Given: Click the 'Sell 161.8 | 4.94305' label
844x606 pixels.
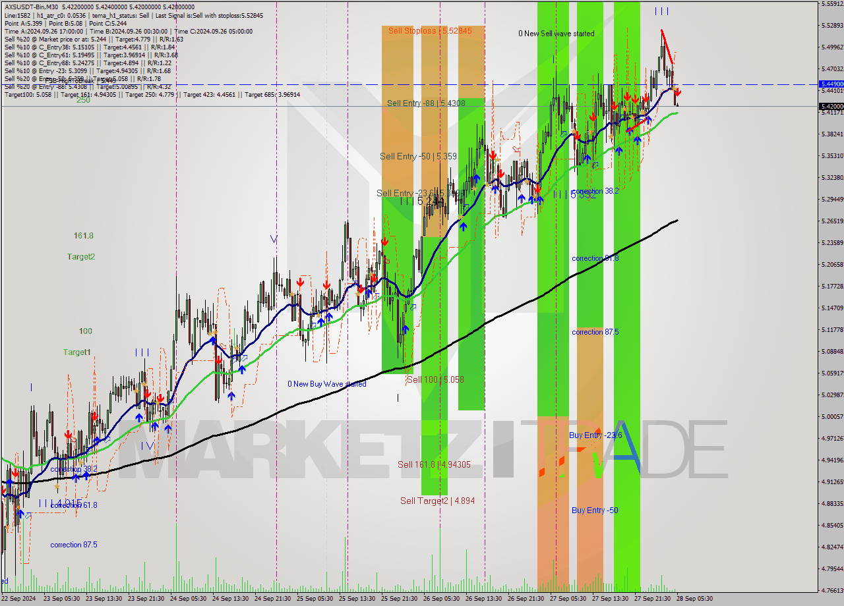Looking at the screenshot, I should 434,464.
